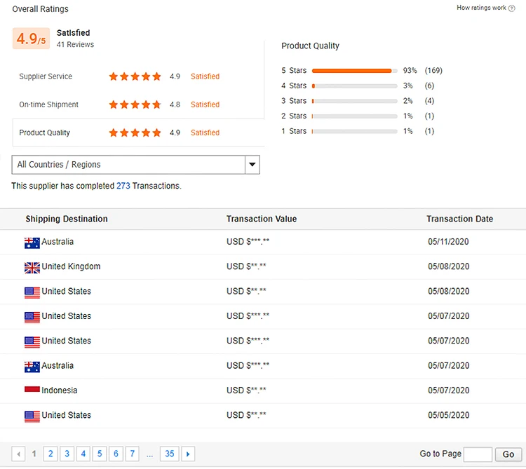Jump to page 35 of transactions
This screenshot has width=526, height=469.
point(169,454)
